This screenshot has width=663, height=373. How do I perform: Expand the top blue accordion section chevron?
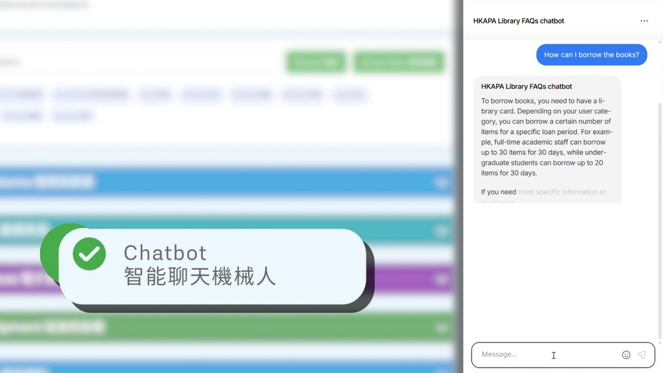[441, 183]
